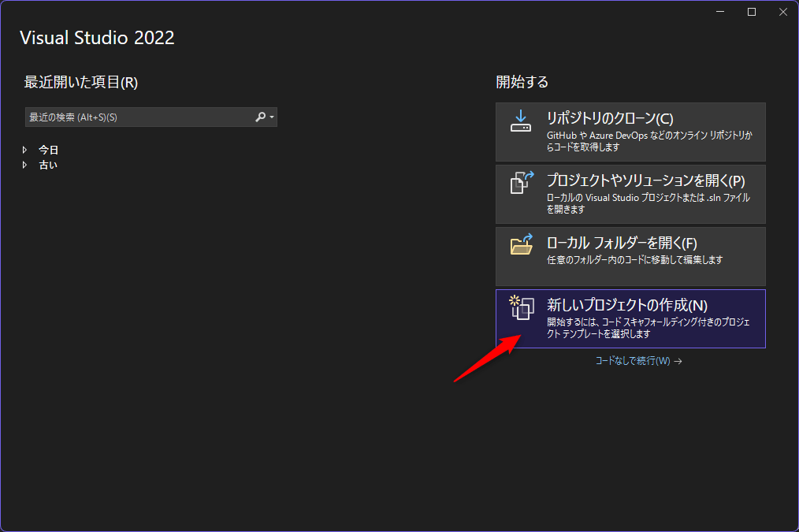Screen dimensions: 799x532
Task: Expand the 今日 group
Action: click(x=24, y=150)
